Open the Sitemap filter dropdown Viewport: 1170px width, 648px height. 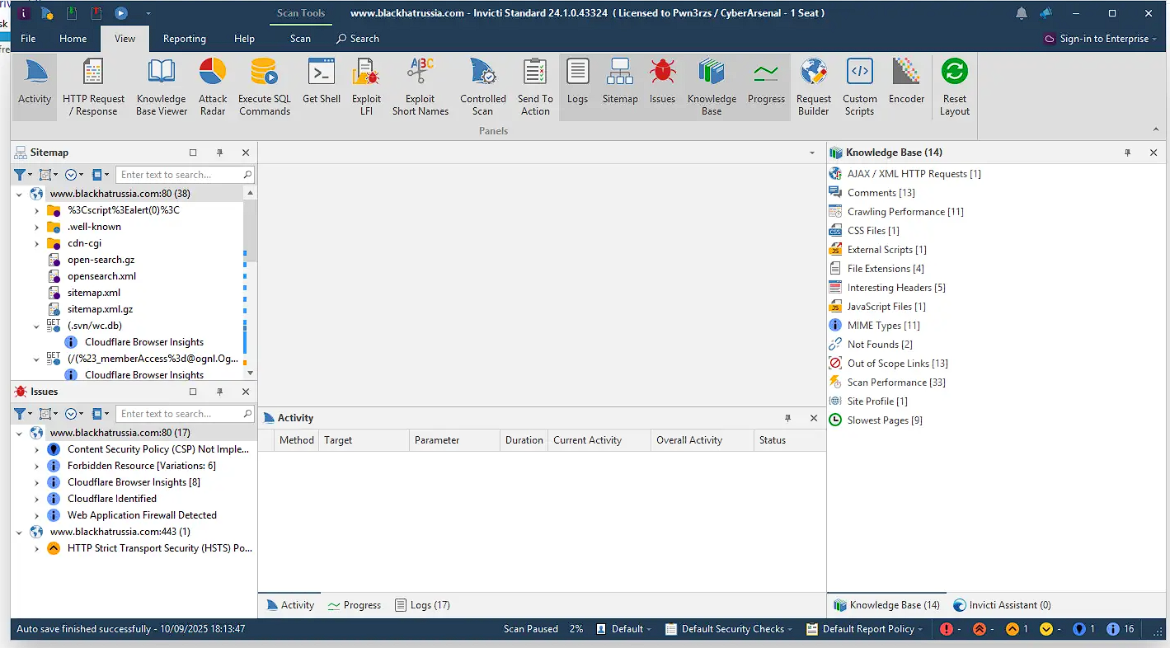click(x=23, y=175)
